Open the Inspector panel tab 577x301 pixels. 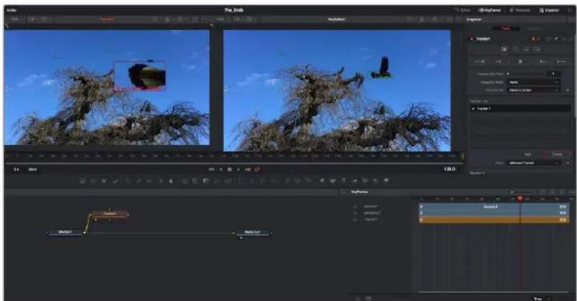[549, 10]
